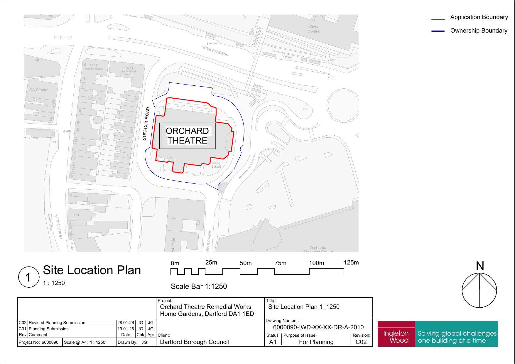Select the black SUFFOLK ROAD label beside the theatre
This screenshot has height=364, width=515.
(146, 124)
